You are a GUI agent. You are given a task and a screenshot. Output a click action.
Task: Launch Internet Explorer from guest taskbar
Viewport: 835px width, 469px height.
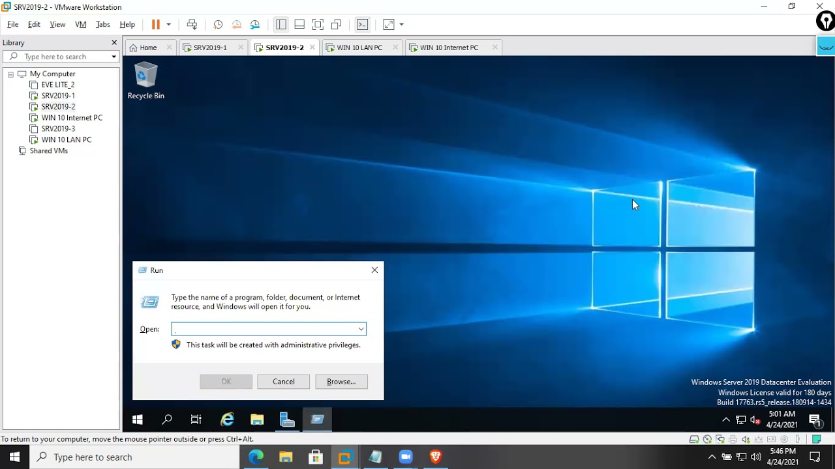click(x=227, y=419)
